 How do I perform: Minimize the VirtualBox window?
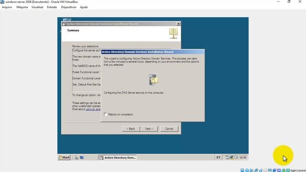278,2
